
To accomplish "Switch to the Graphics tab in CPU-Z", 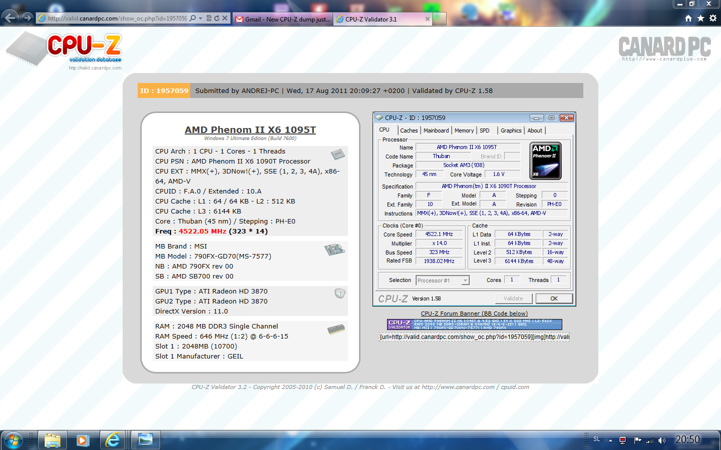I will tap(511, 130).
